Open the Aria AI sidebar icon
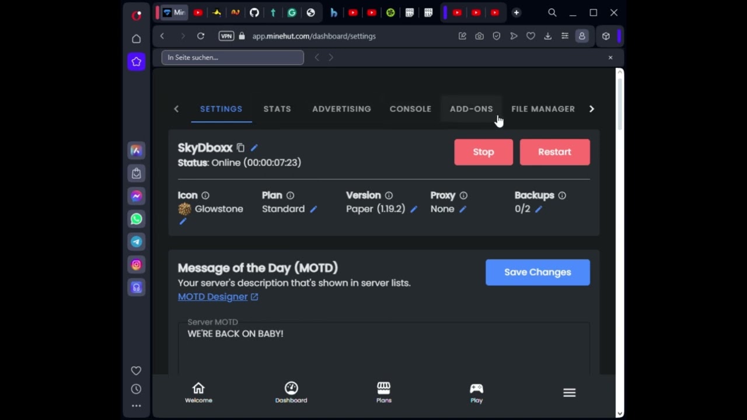747x420 pixels. (136, 150)
